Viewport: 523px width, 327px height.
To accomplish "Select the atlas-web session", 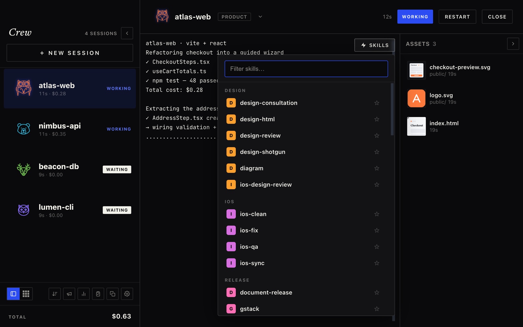I will pos(70,88).
